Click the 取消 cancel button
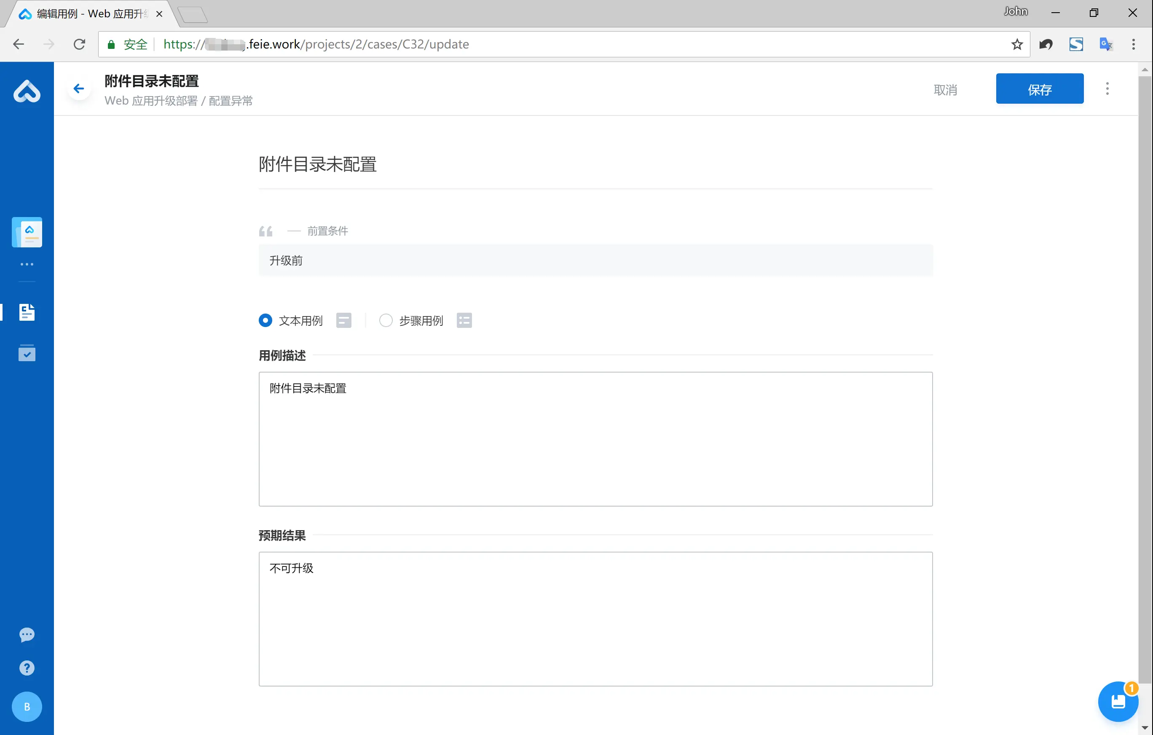1153x735 pixels. (945, 89)
